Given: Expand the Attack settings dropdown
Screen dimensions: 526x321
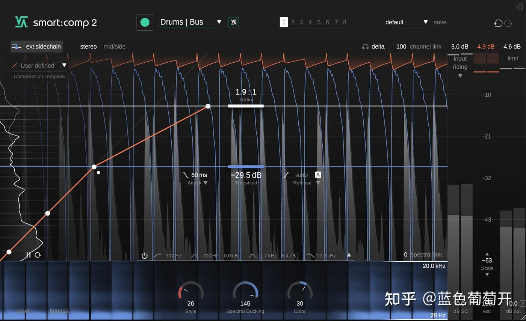Looking at the screenshot, I should pyautogui.click(x=206, y=183).
